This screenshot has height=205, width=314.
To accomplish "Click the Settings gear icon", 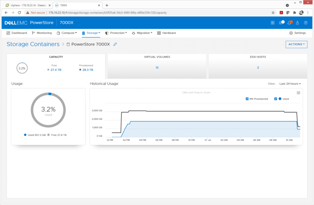I will [x=291, y=33].
